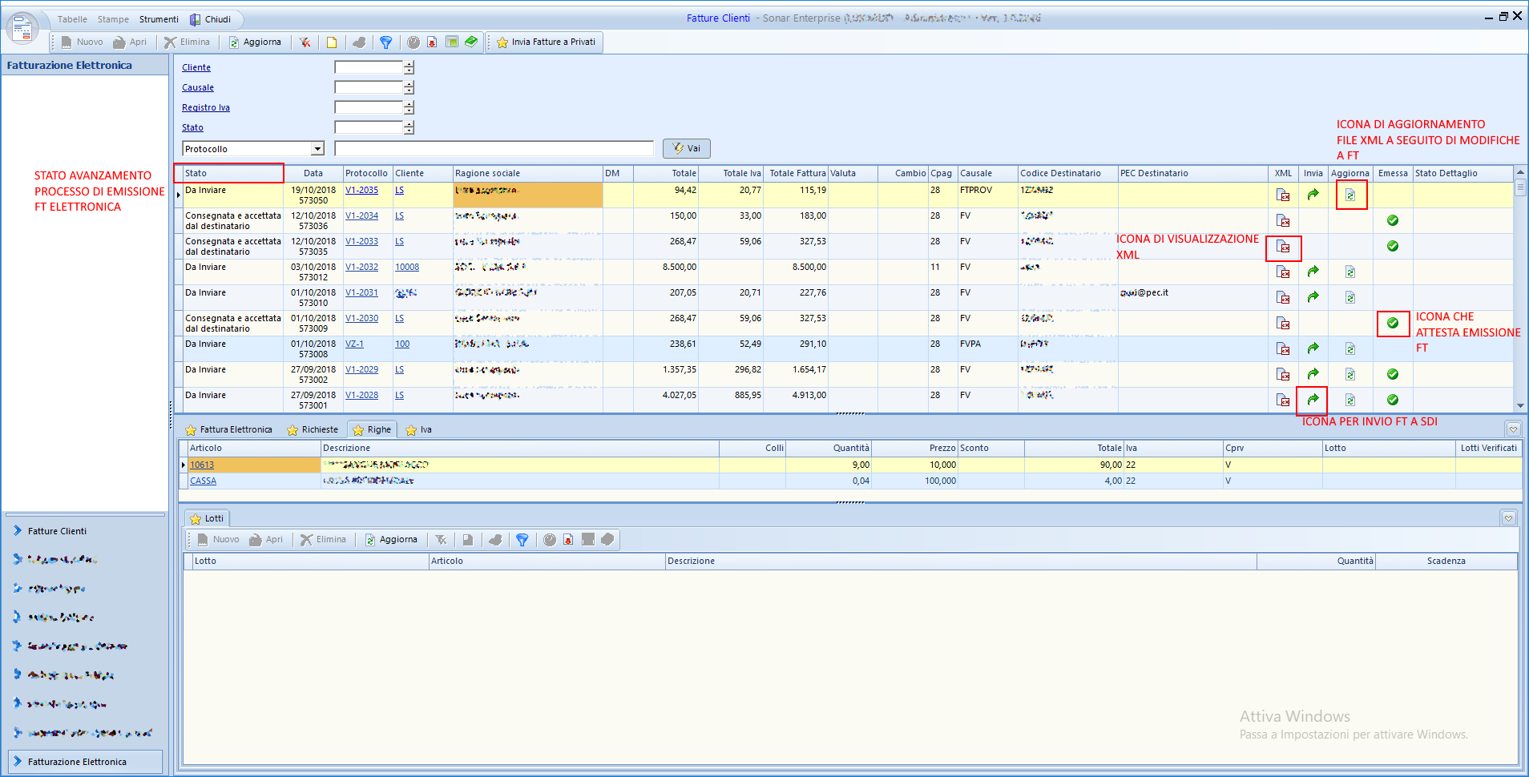Click the green book icon in top toolbar
This screenshot has width=1529, height=777.
[471, 42]
